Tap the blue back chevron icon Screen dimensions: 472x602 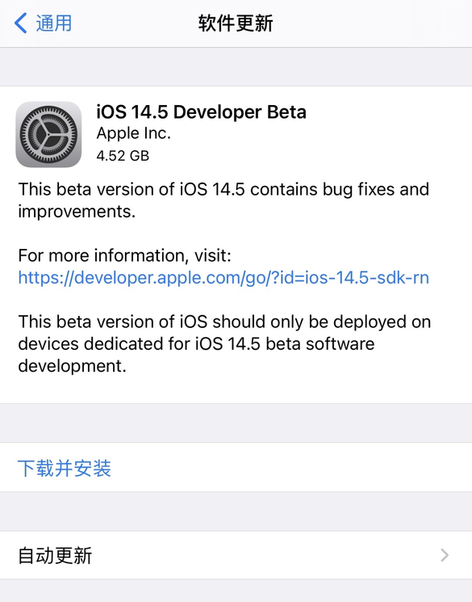[20, 23]
